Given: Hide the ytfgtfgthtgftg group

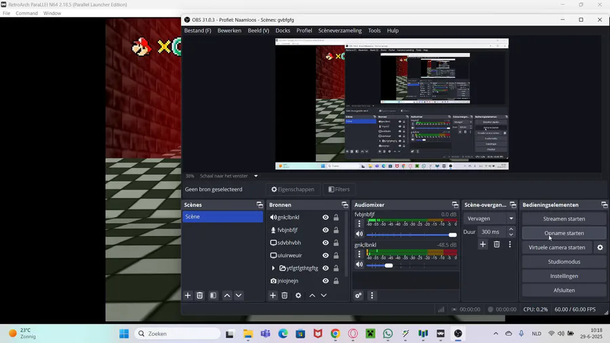Looking at the screenshot, I should point(325,268).
